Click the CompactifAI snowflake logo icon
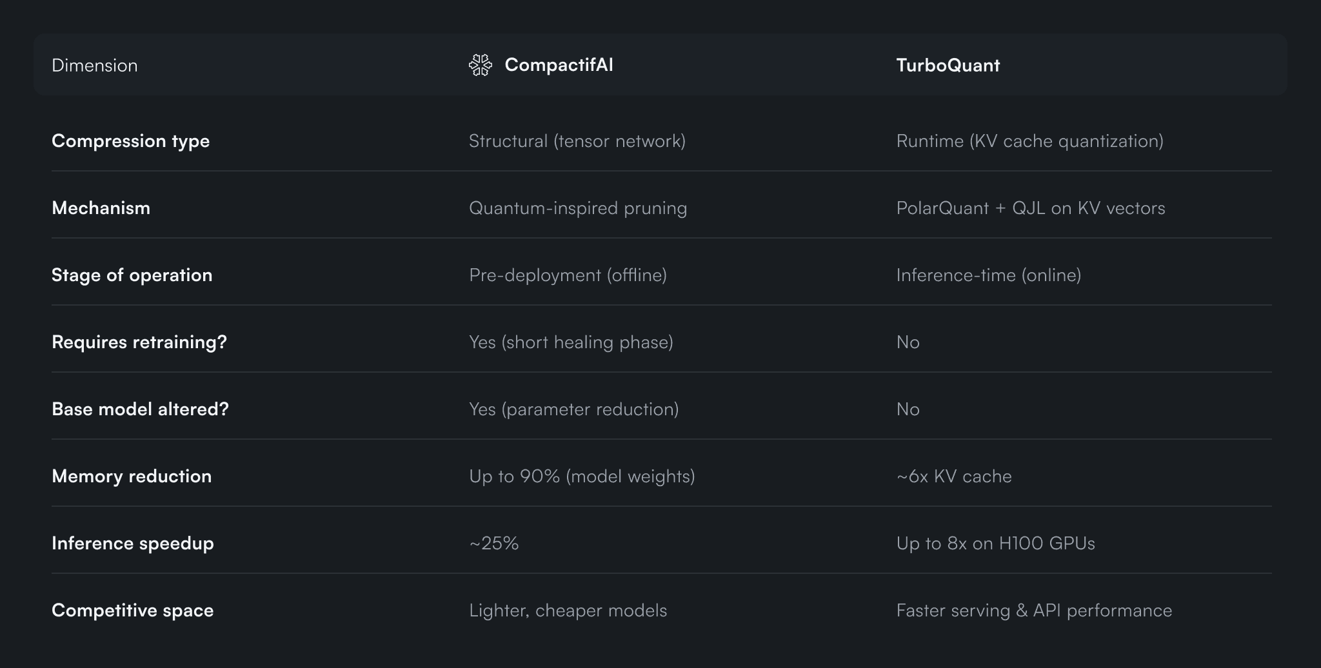1321x668 pixels. click(480, 65)
